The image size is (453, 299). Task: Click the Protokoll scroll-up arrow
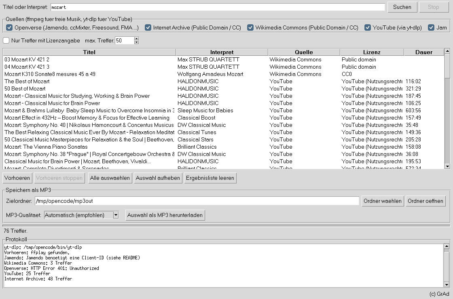447,246
